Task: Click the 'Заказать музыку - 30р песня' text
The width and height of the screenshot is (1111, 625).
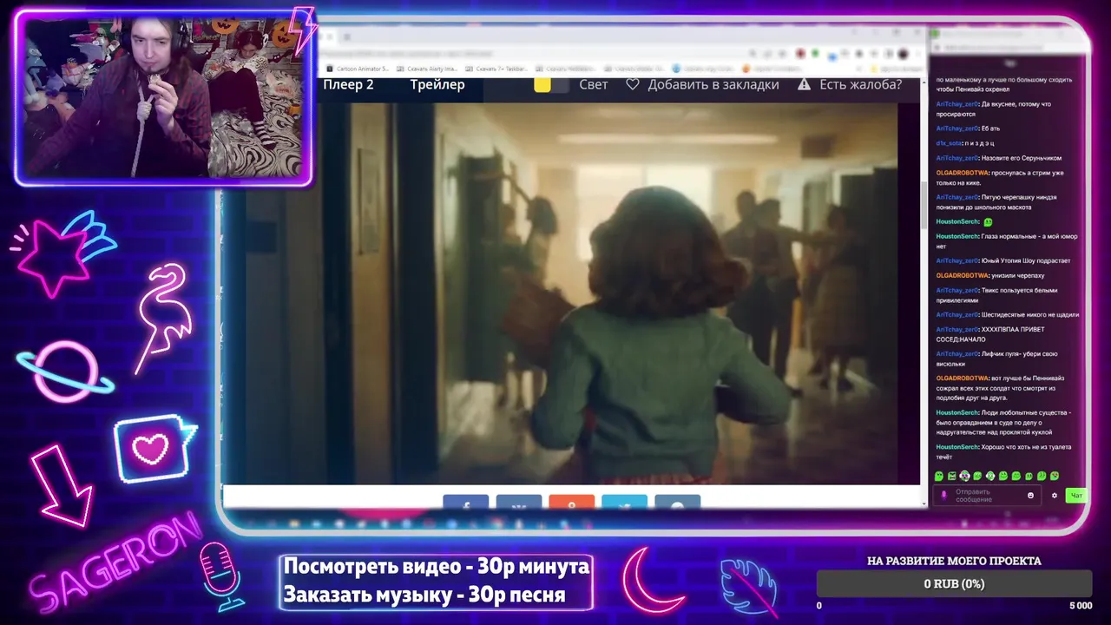Action: [x=424, y=595]
